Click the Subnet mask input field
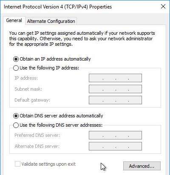The height and width of the screenshot is (175, 170). [115, 89]
